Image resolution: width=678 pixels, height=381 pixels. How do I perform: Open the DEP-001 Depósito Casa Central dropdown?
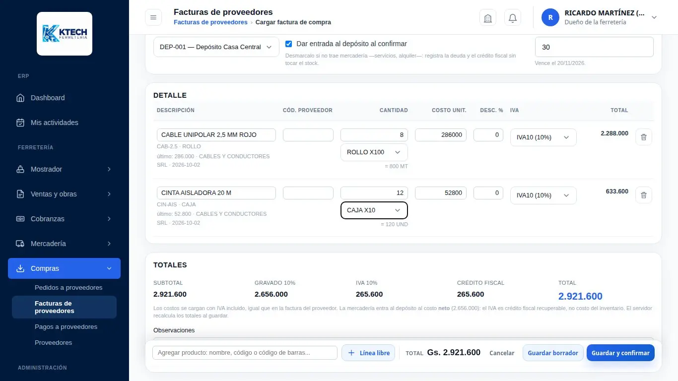(x=216, y=47)
